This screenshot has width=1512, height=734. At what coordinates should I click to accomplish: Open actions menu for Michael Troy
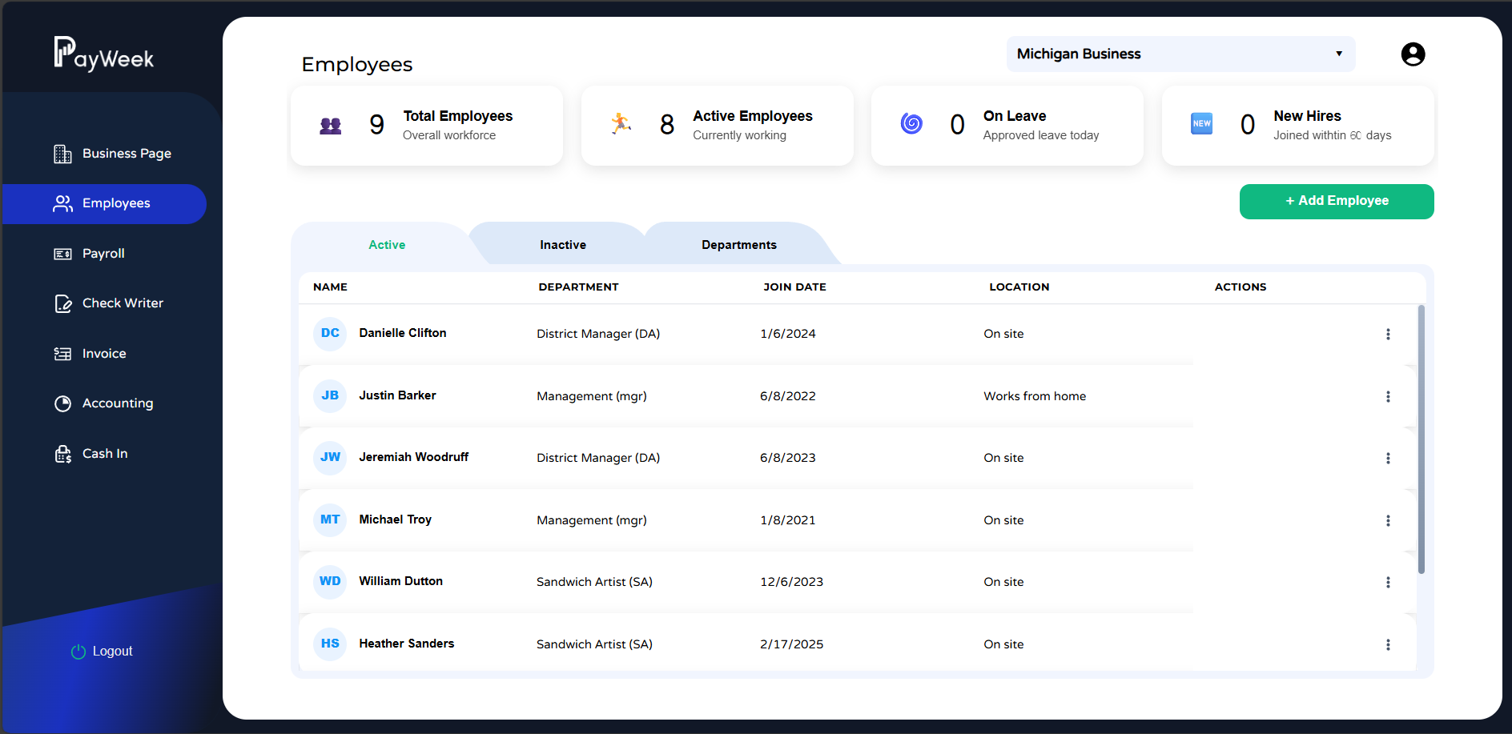(x=1388, y=520)
